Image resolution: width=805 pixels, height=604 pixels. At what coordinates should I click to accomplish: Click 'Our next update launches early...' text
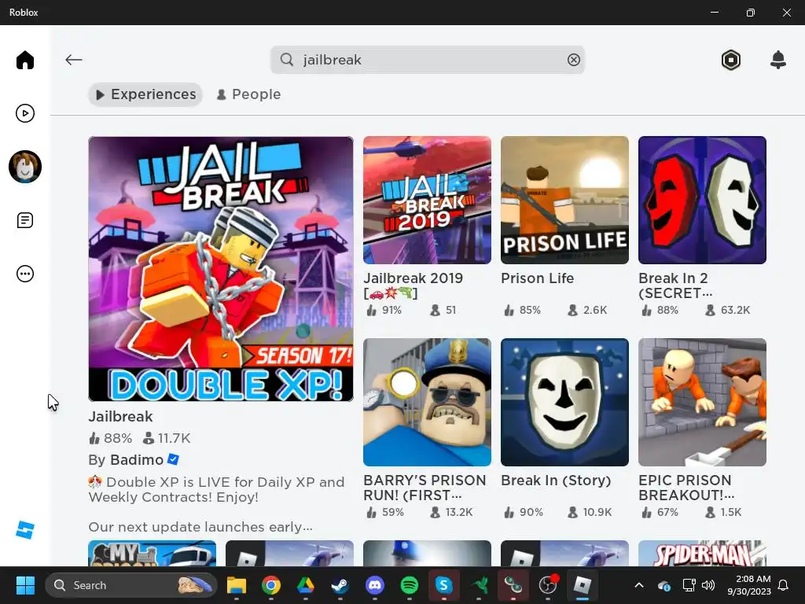200,527
